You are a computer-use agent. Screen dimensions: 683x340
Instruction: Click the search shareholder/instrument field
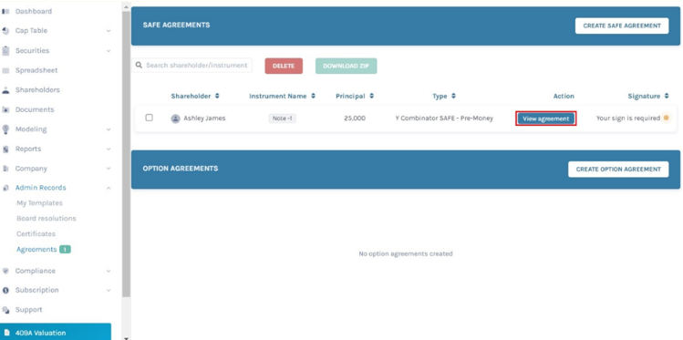191,66
